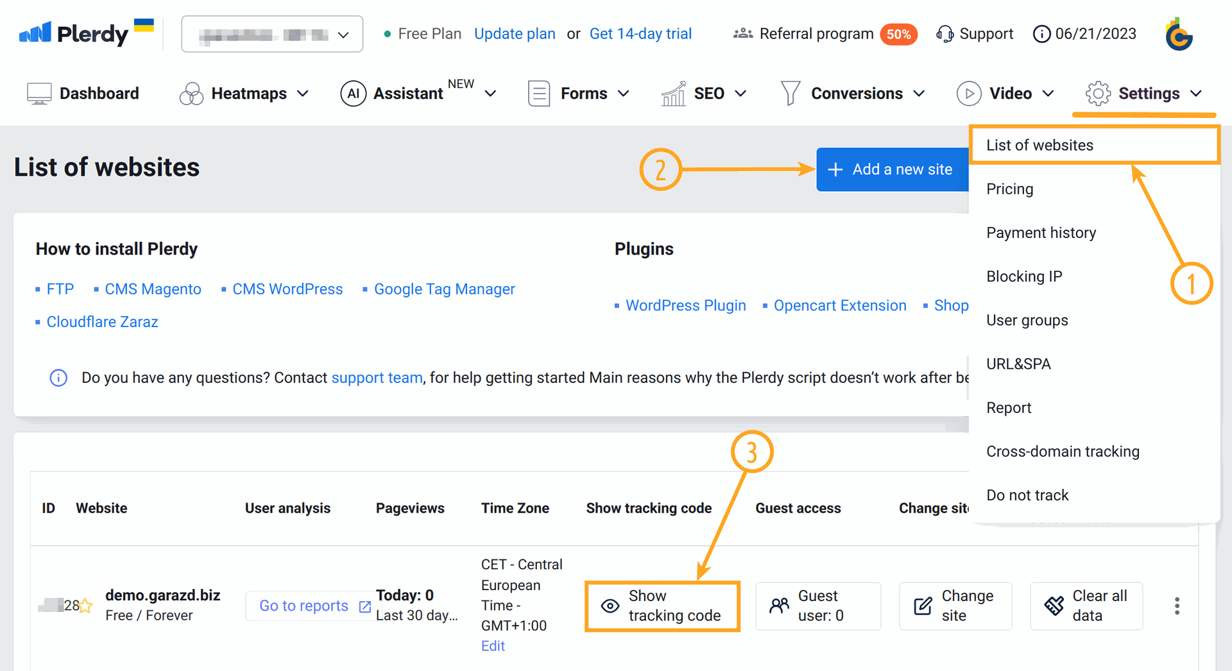Click the plus icon on Add a new site
This screenshot has height=671, width=1232.
click(835, 169)
